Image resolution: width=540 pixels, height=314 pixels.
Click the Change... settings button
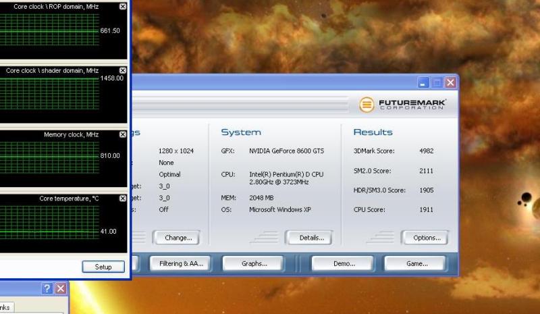(178, 238)
